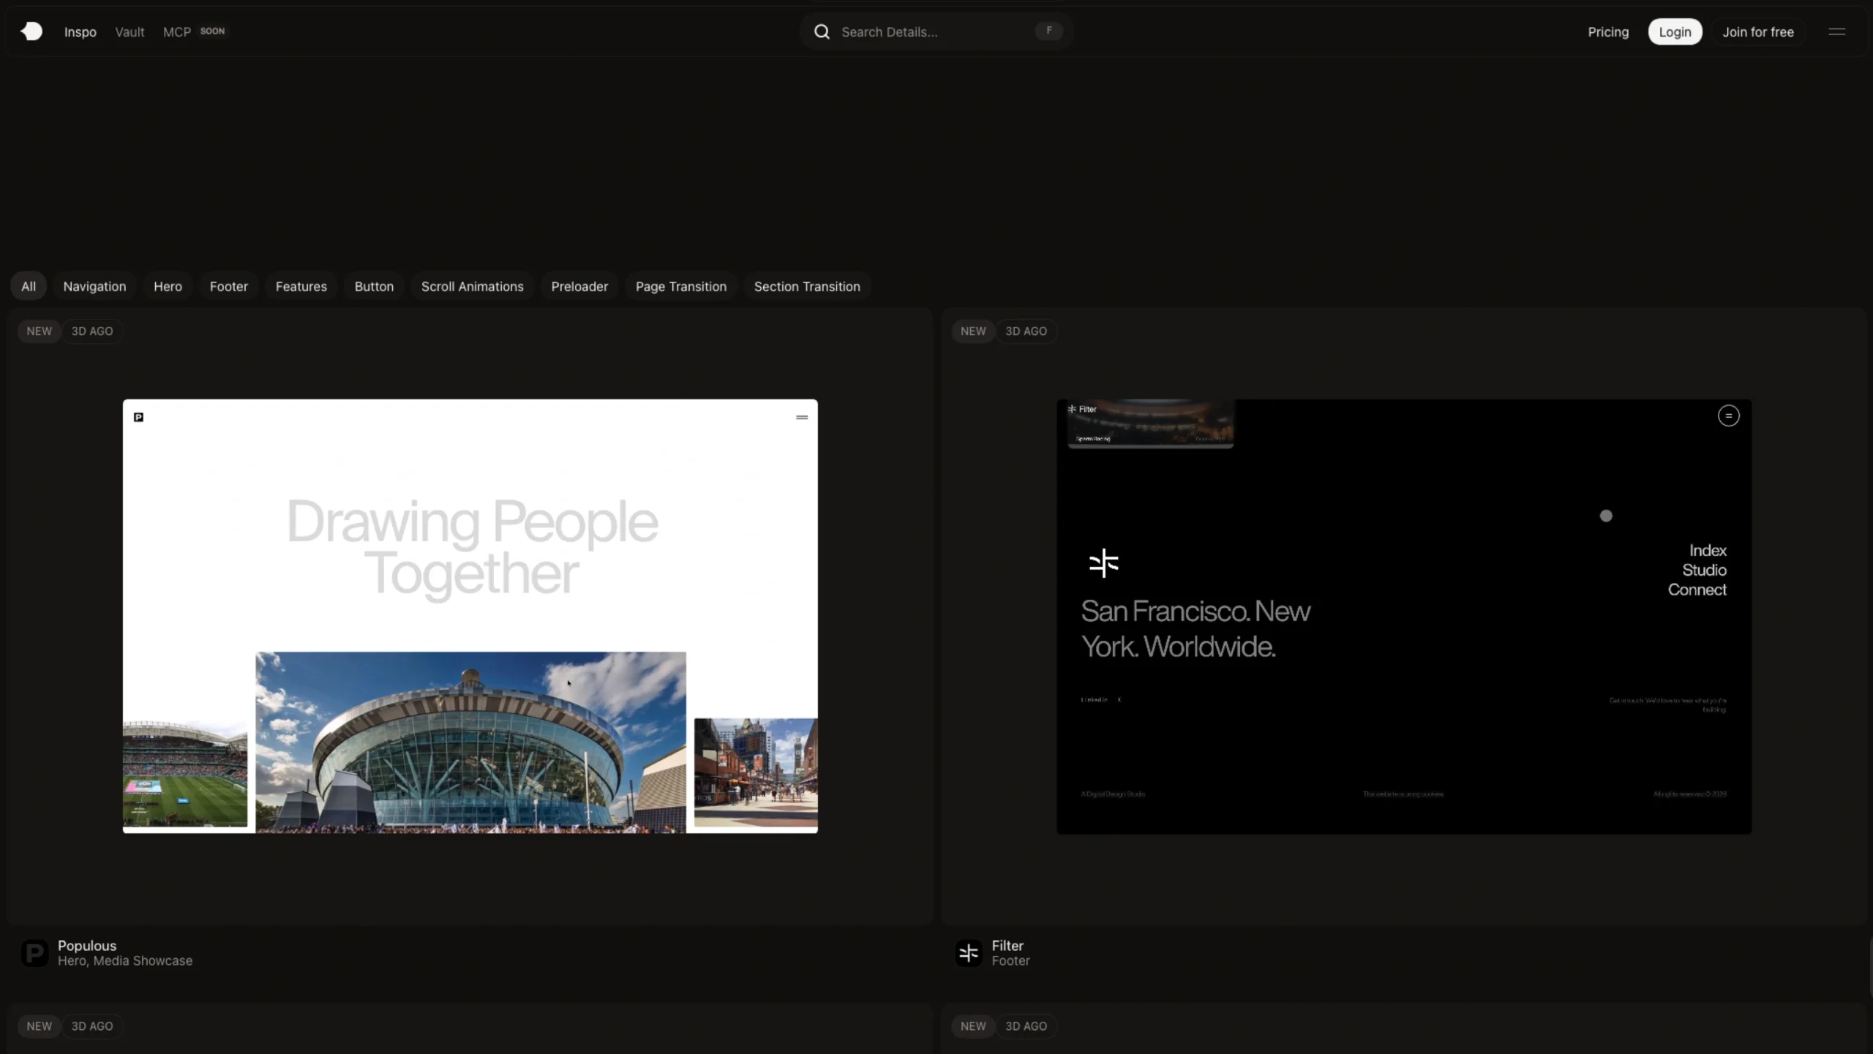Select the Navigation filter chip
The image size is (1873, 1054).
pyautogui.click(x=94, y=287)
